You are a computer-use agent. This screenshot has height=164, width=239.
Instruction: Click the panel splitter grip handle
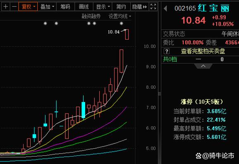coord(160,93)
